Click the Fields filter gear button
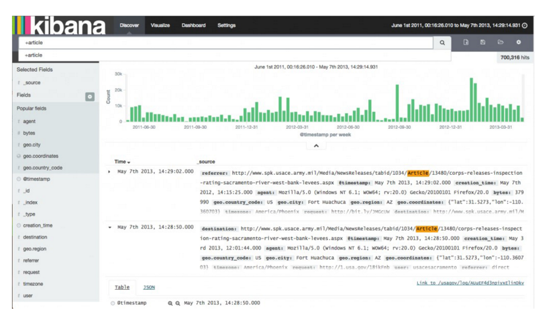Image resolution: width=546 pixels, height=313 pixels. [x=90, y=96]
